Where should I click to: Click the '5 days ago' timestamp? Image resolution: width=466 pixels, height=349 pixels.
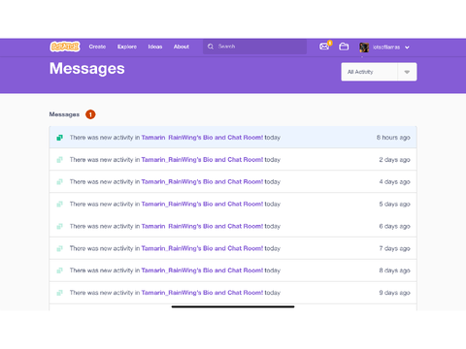(394, 204)
